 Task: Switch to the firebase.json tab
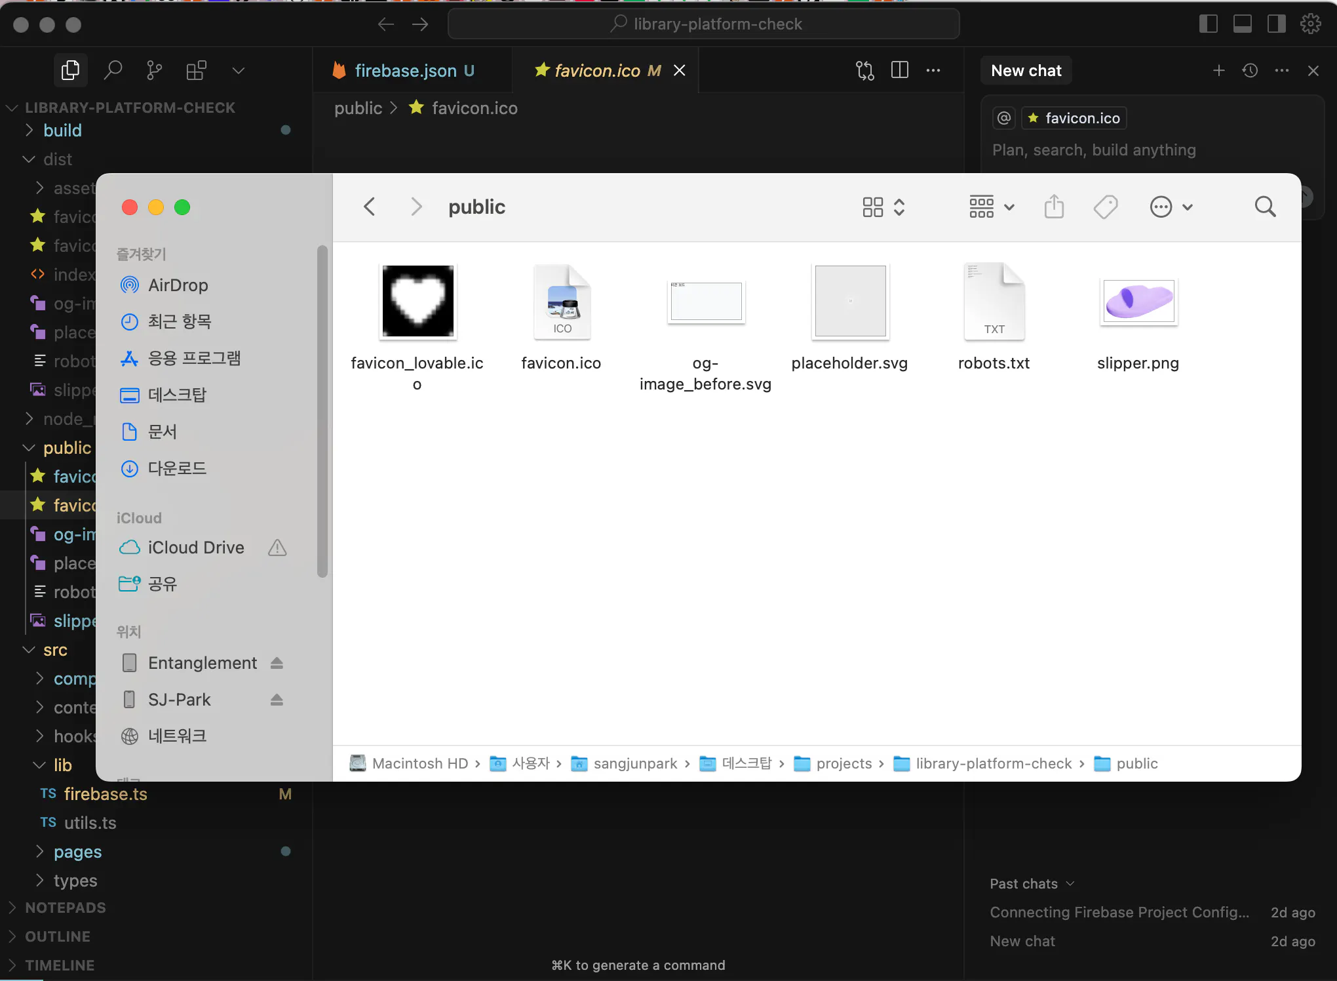coord(405,70)
